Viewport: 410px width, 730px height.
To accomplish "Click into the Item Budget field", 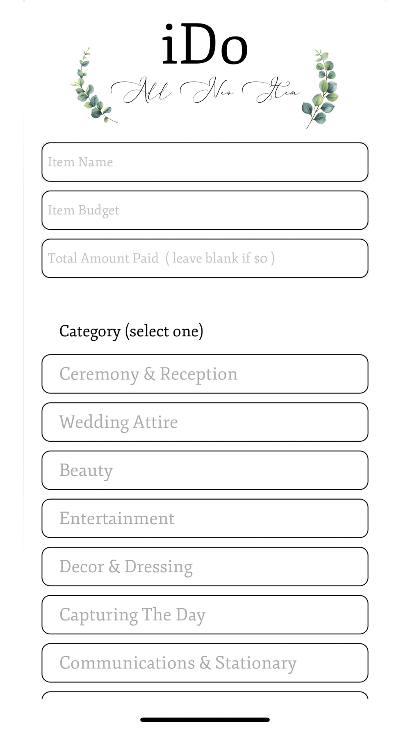I will [x=205, y=210].
